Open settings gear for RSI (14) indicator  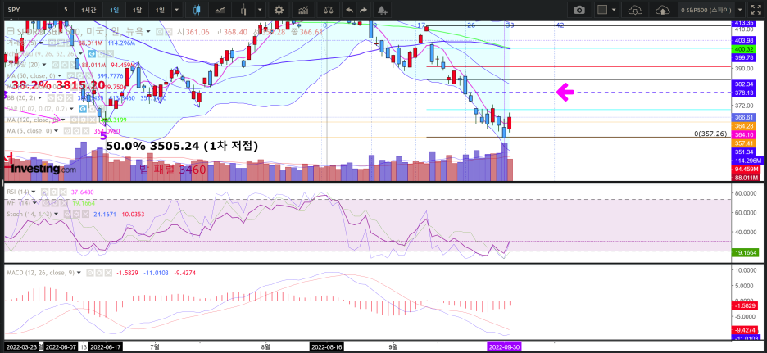tap(54, 192)
